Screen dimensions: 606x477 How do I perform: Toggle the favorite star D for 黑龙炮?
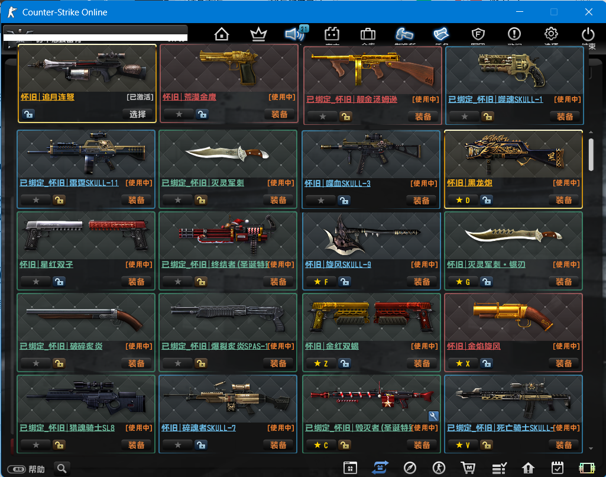tap(463, 200)
